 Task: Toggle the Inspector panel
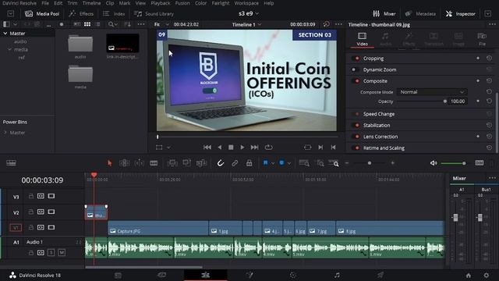click(x=461, y=14)
